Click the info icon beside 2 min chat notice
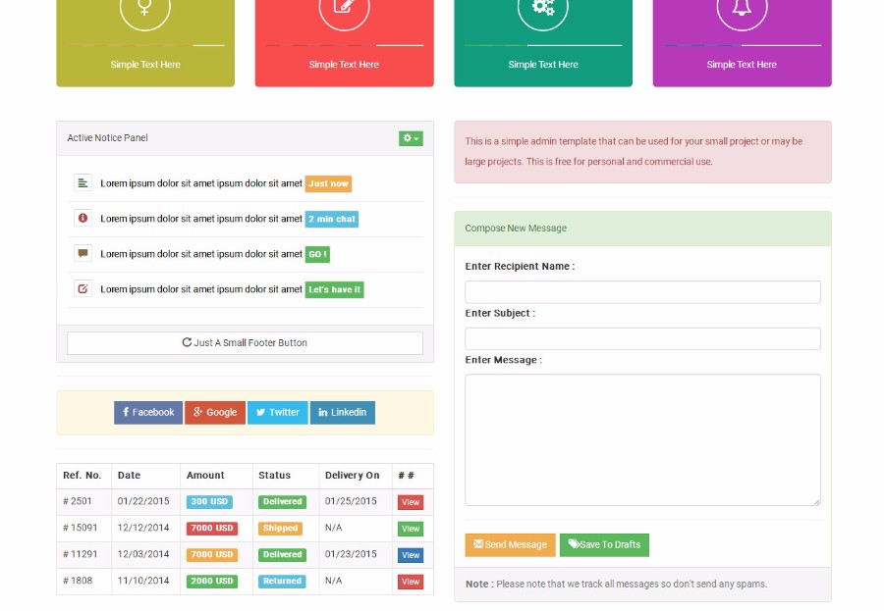This screenshot has width=884, height=611. [83, 218]
